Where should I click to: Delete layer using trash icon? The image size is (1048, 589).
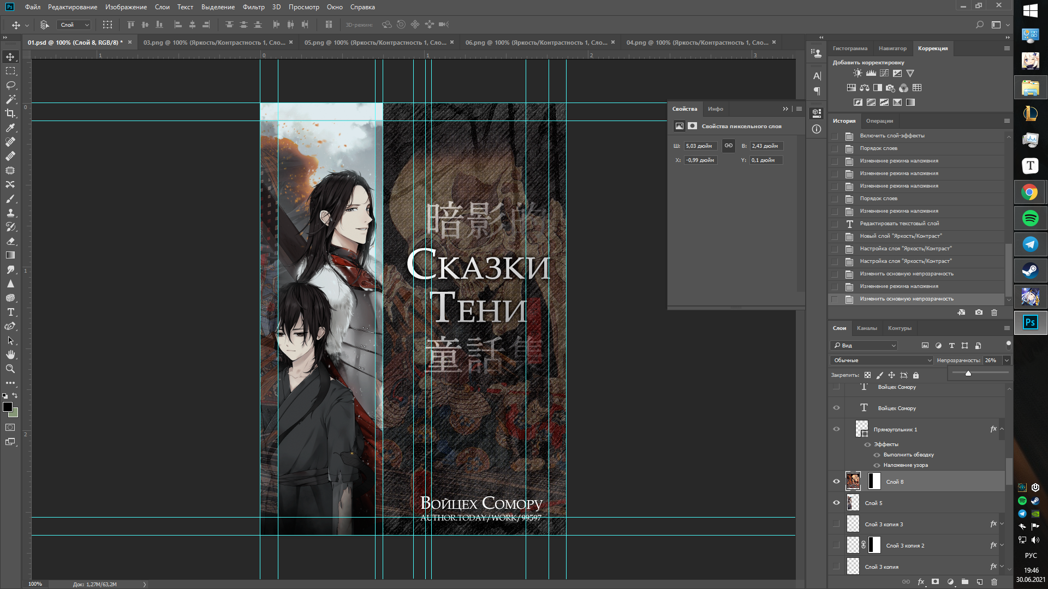tap(994, 582)
